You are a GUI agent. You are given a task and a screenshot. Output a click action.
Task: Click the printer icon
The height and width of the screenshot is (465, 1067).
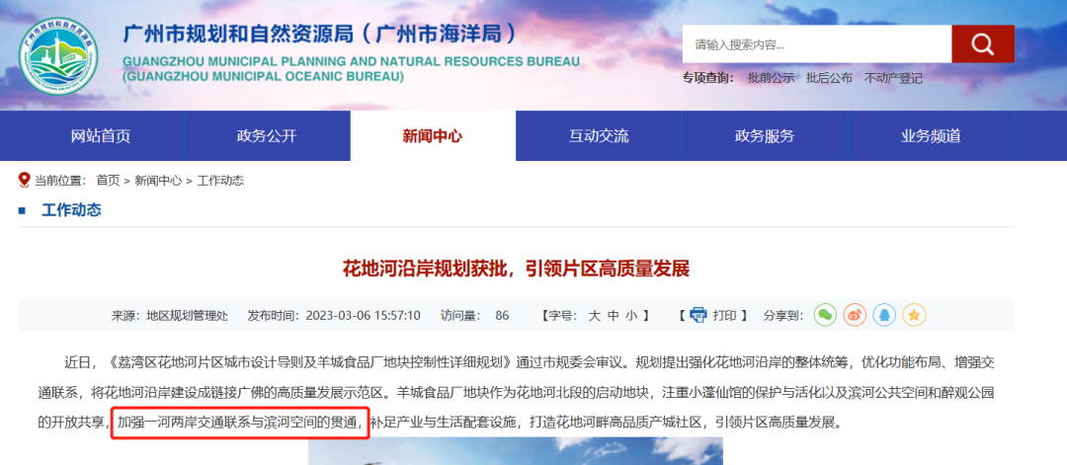coord(698,316)
